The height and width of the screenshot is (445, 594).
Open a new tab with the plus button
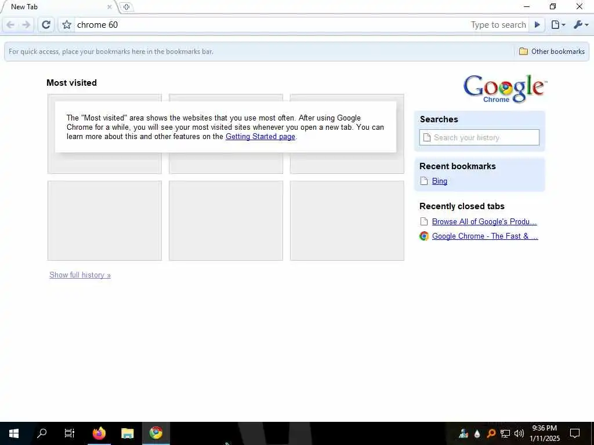click(126, 7)
